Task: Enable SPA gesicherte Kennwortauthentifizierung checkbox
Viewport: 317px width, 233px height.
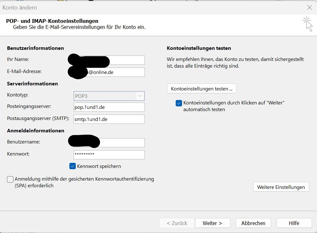Action: click(10, 179)
